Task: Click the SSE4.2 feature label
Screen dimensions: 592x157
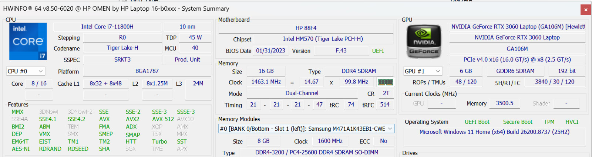Action: click(76, 119)
